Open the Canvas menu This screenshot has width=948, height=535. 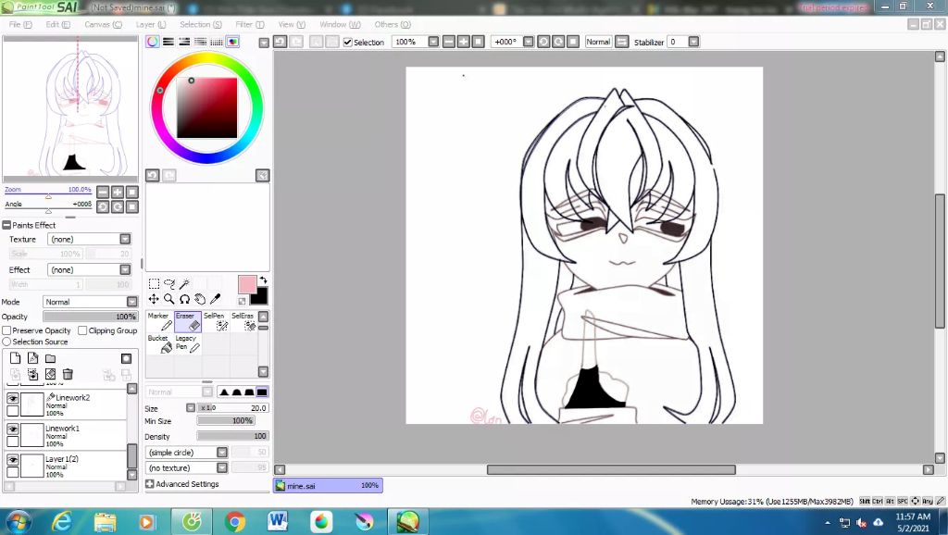(x=103, y=24)
